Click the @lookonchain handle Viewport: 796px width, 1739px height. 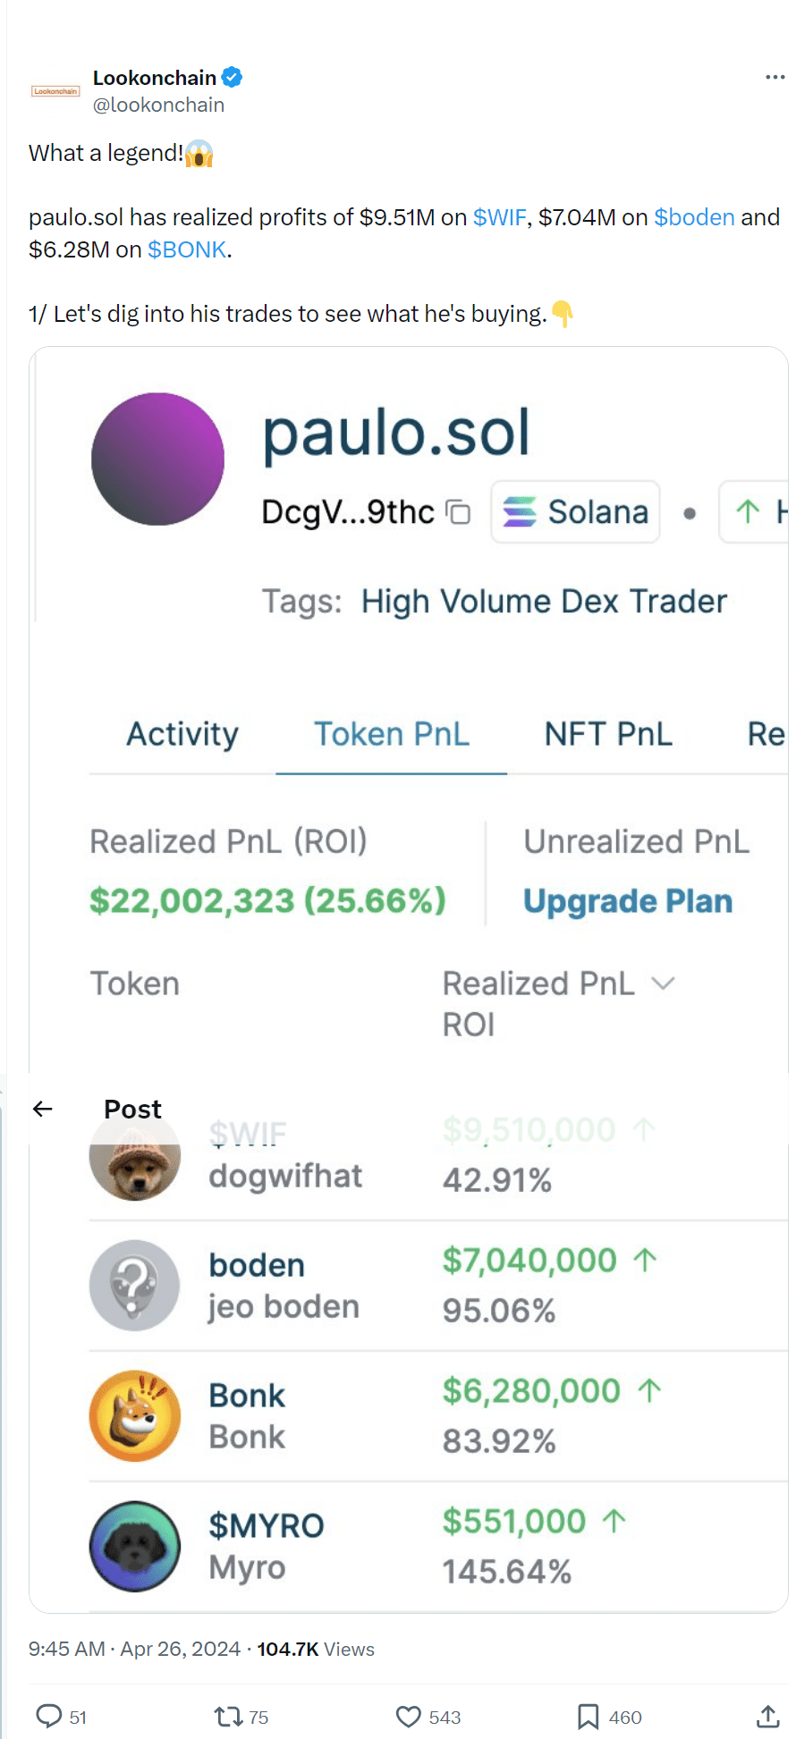(158, 106)
